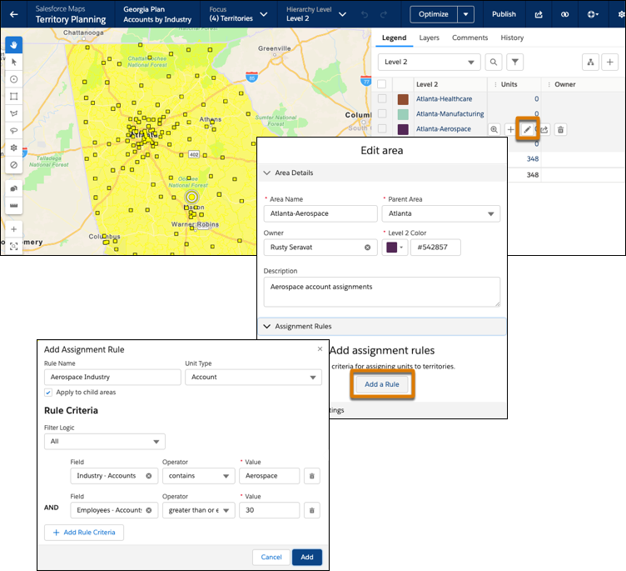
Task: Zoom to the Atlanta-Aerospace area
Action: coord(494,129)
